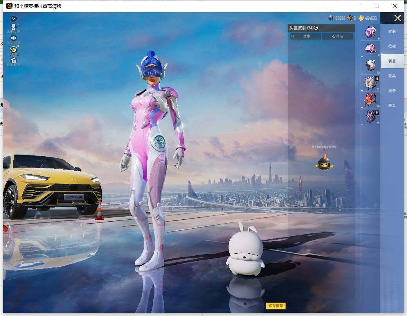Minimize the 和平精英模拟器高清版 window
The width and height of the screenshot is (407, 316).
[360, 6]
